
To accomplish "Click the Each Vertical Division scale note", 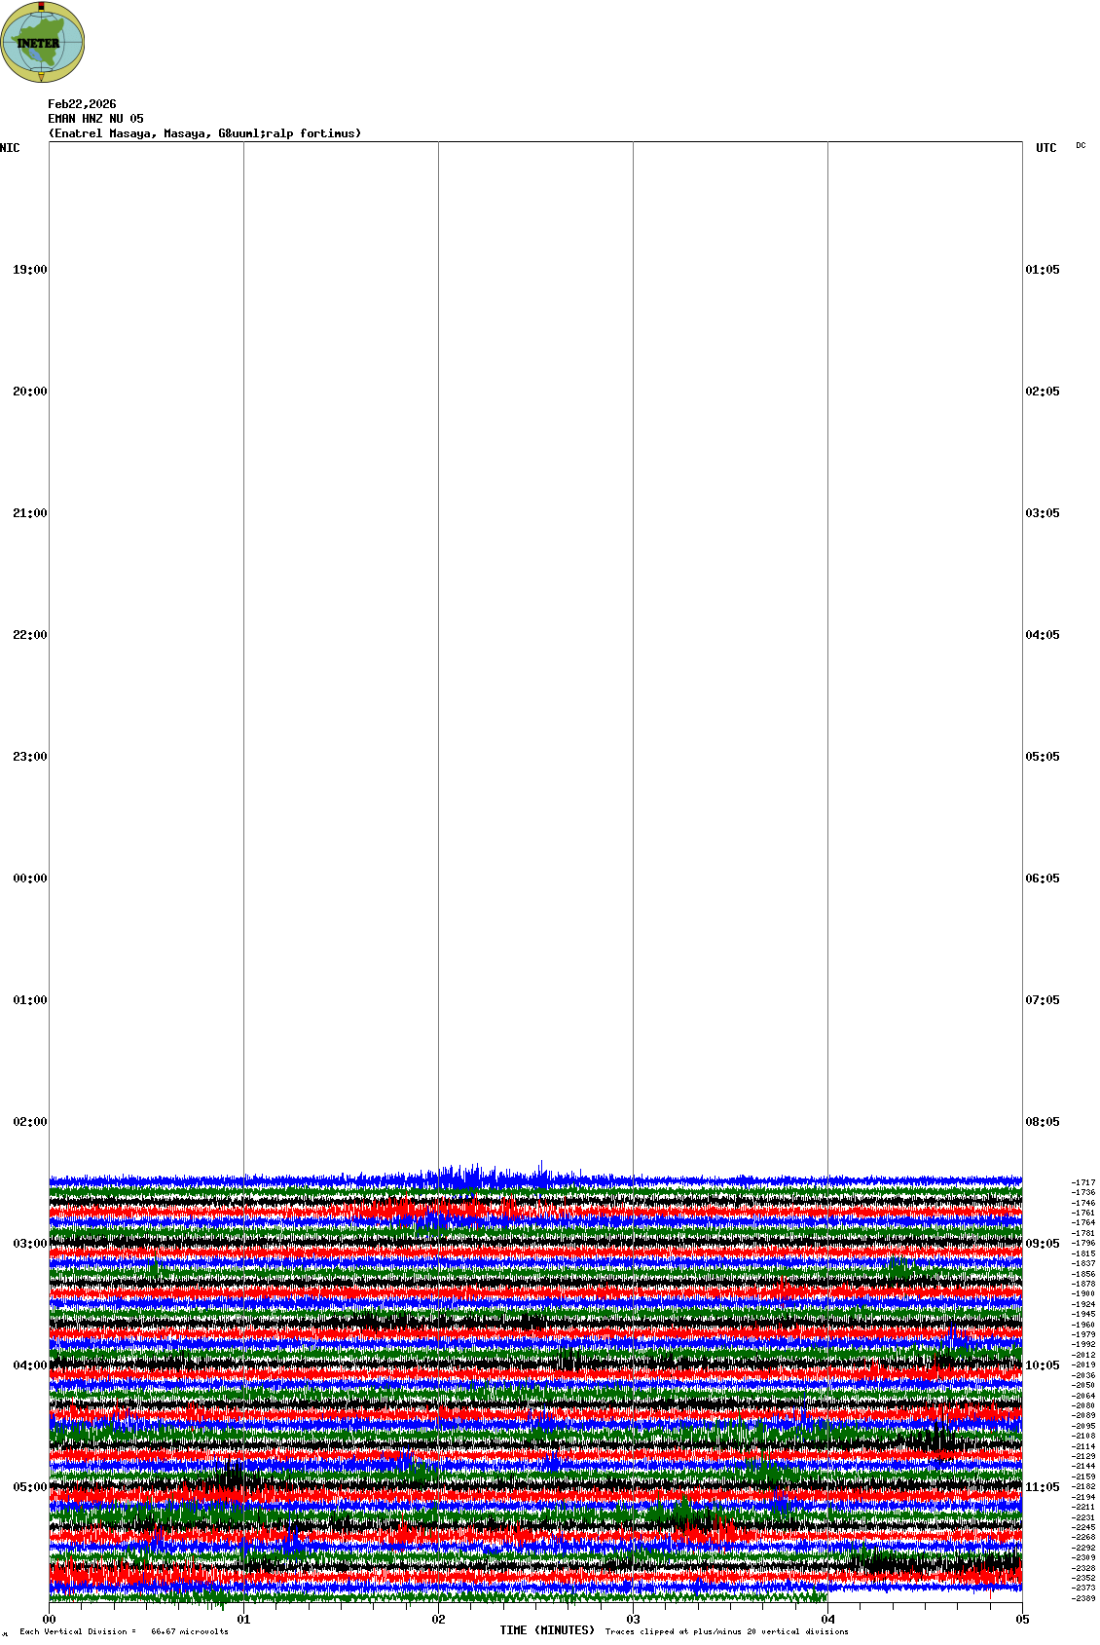I will click(x=124, y=1631).
